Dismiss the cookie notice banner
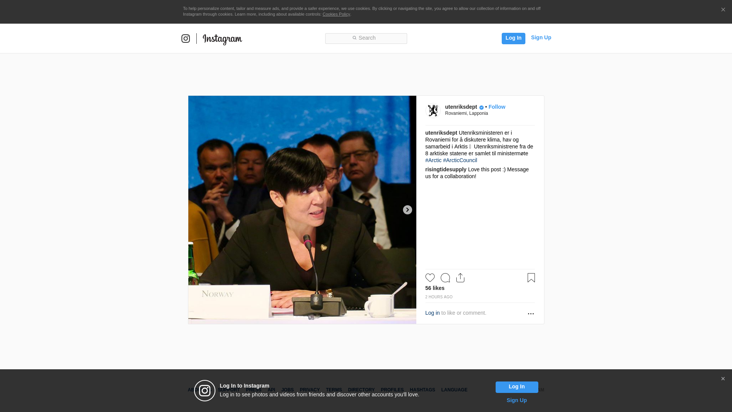The width and height of the screenshot is (732, 412). (723, 10)
